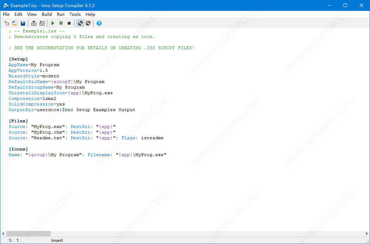
Task: Maximize the Inno Setup Compiler window
Action: pos(345,5)
